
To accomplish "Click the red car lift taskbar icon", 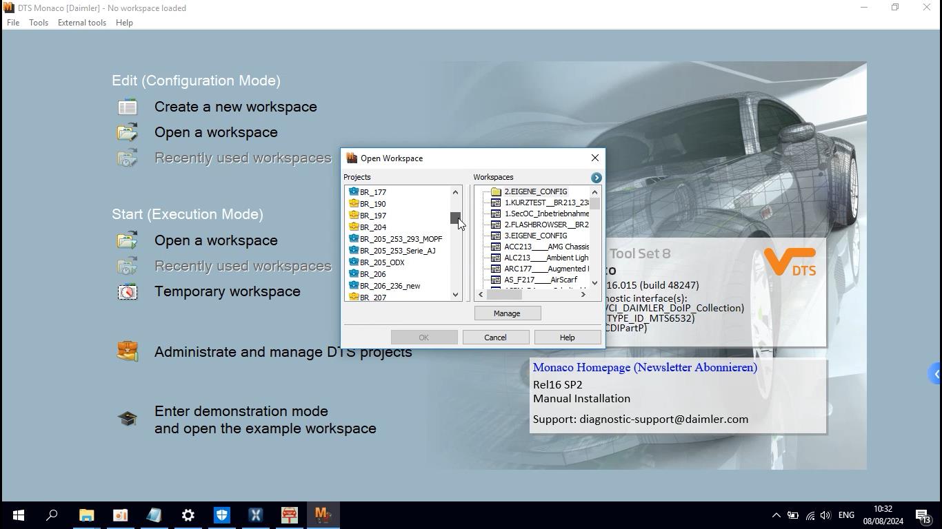I will point(289,515).
